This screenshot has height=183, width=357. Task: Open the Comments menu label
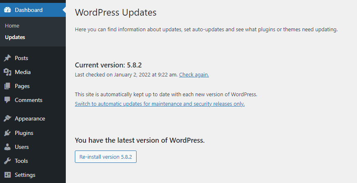click(28, 100)
